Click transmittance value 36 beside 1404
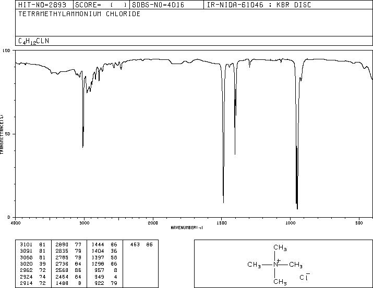The image size is (373, 288). [114, 251]
